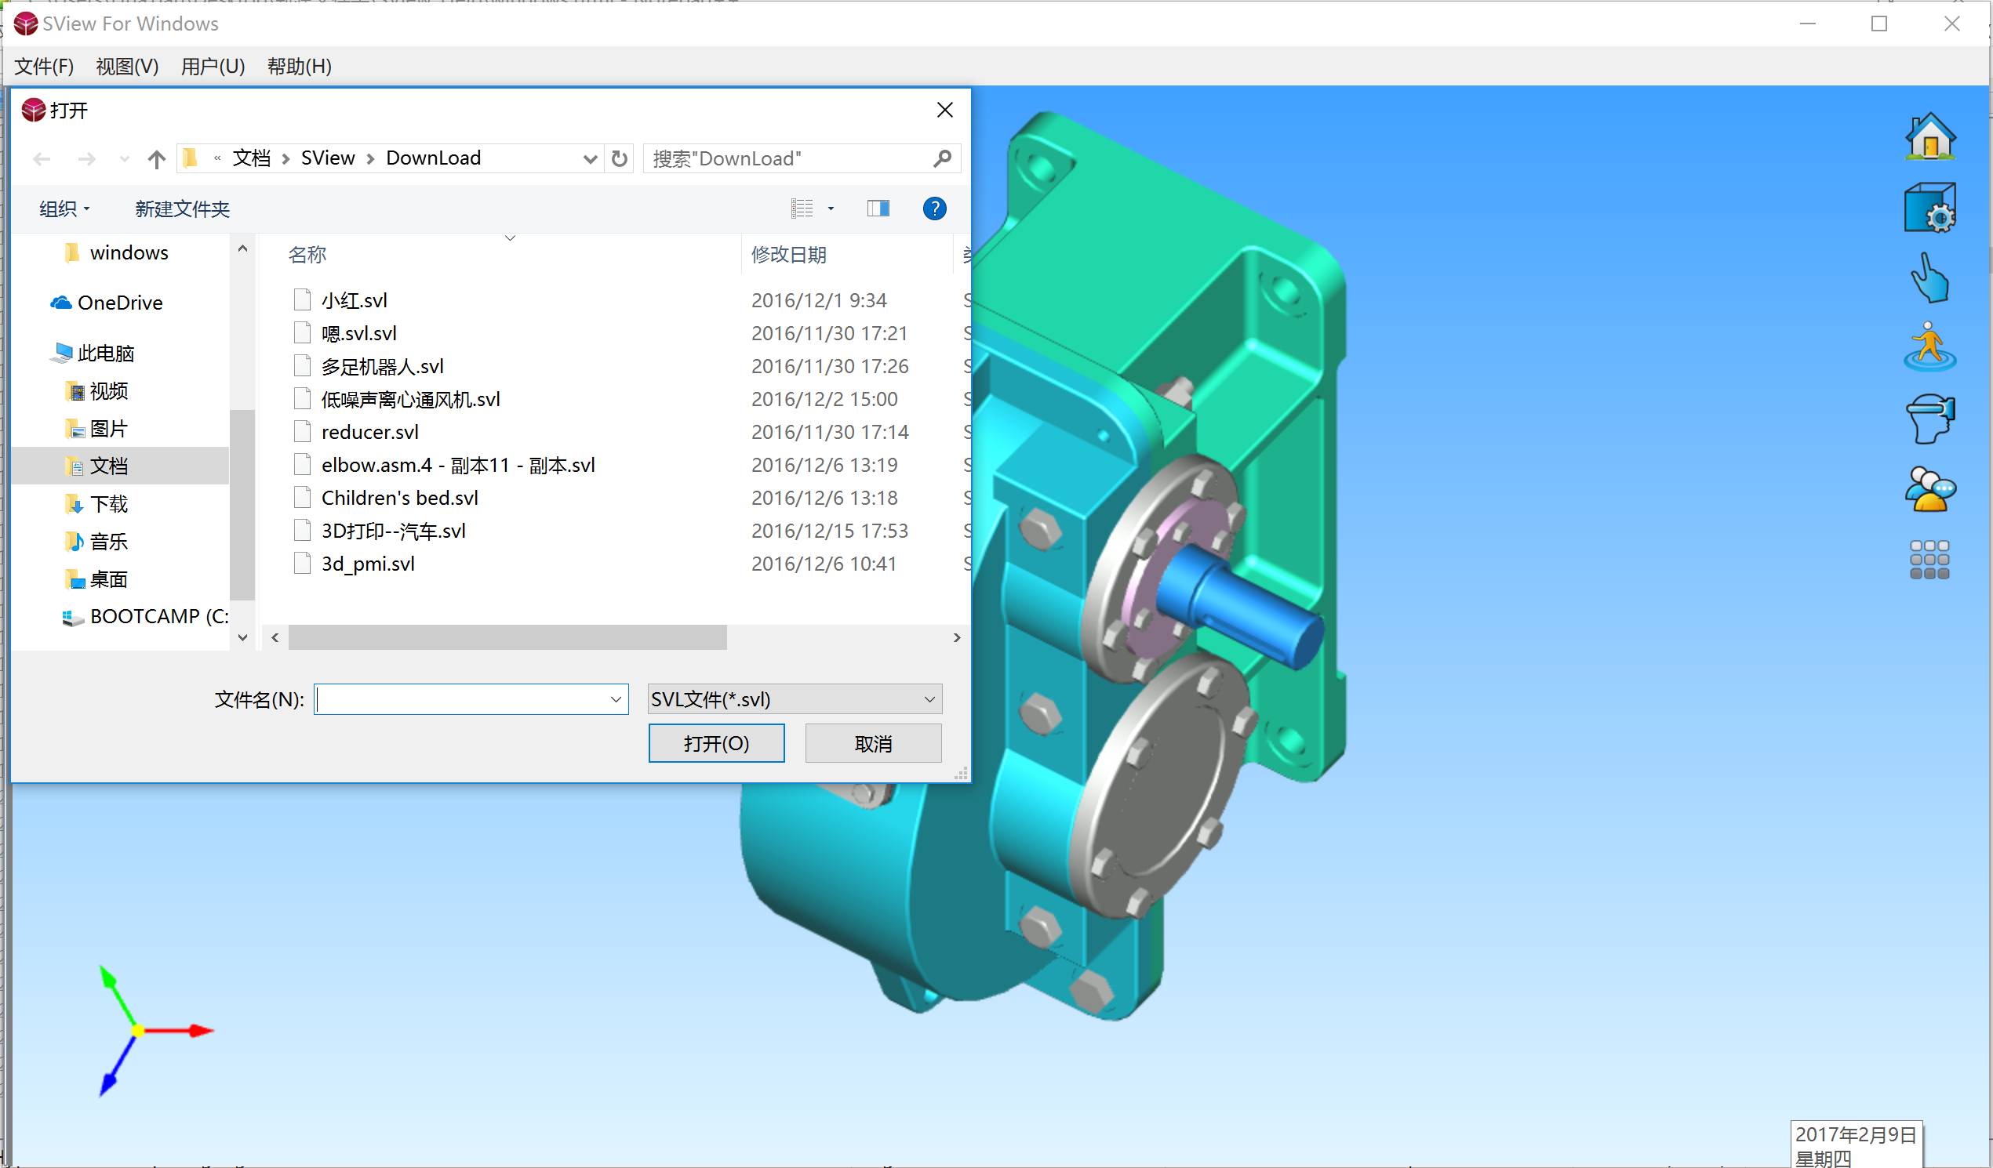1993x1168 pixels.
Task: Toggle the preview pane button
Action: (x=878, y=209)
